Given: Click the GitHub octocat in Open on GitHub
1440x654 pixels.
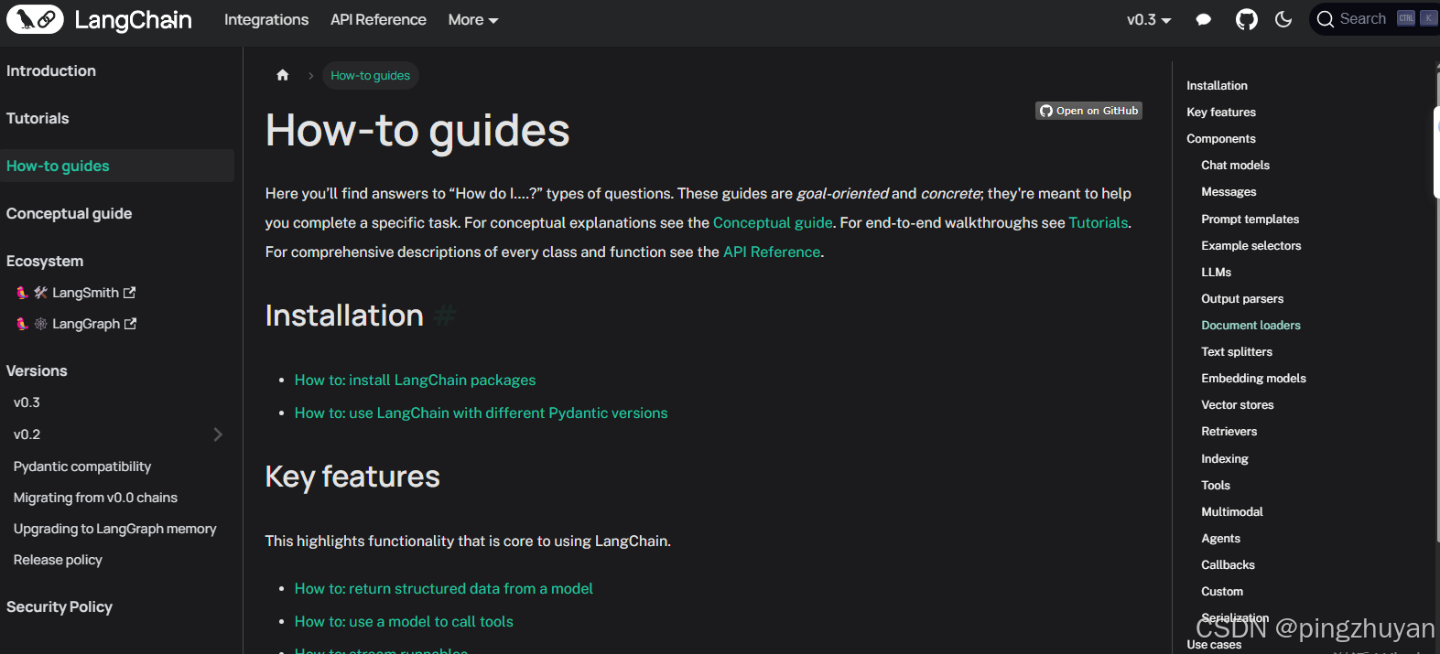Looking at the screenshot, I should pyautogui.click(x=1046, y=111).
